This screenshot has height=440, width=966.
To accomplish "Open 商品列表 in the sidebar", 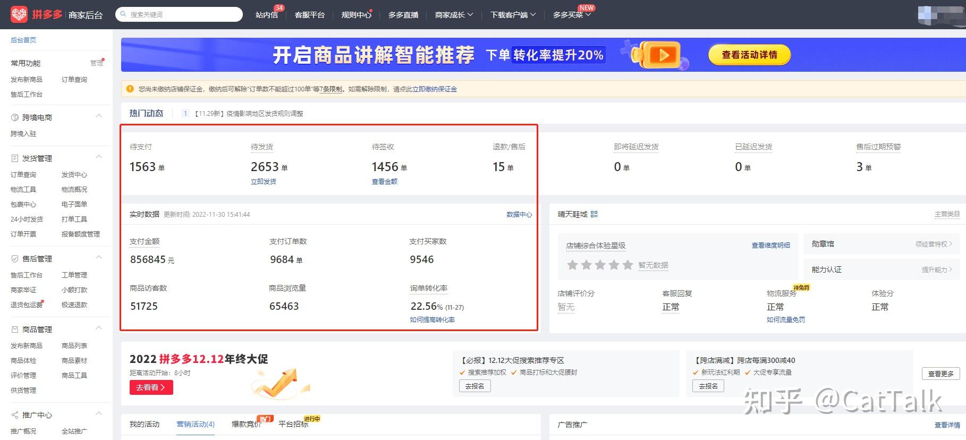I will (x=74, y=345).
